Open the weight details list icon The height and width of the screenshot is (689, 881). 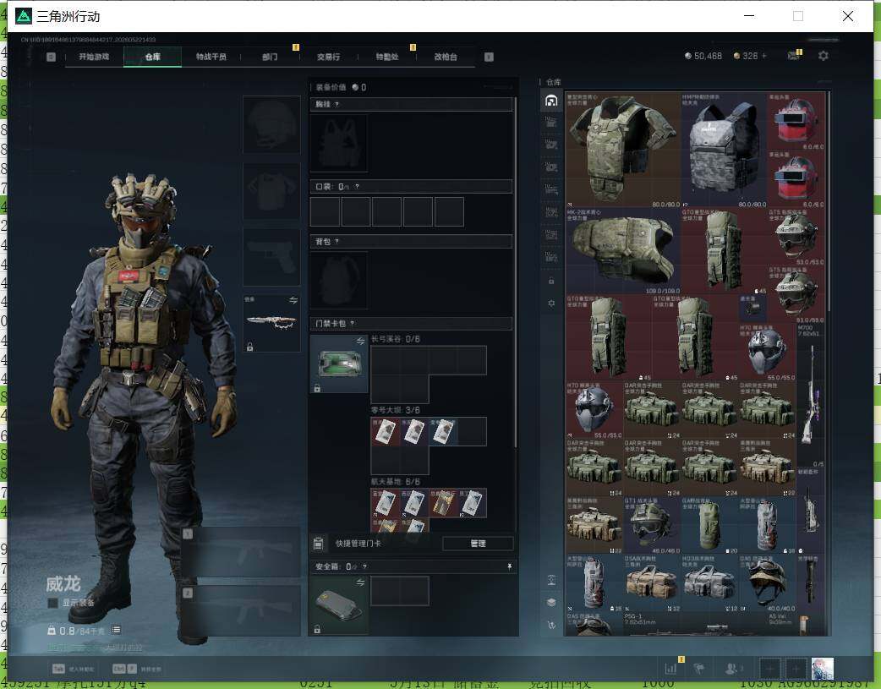point(116,630)
